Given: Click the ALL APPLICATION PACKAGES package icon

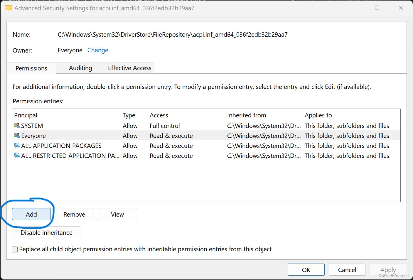Looking at the screenshot, I should [17, 145].
